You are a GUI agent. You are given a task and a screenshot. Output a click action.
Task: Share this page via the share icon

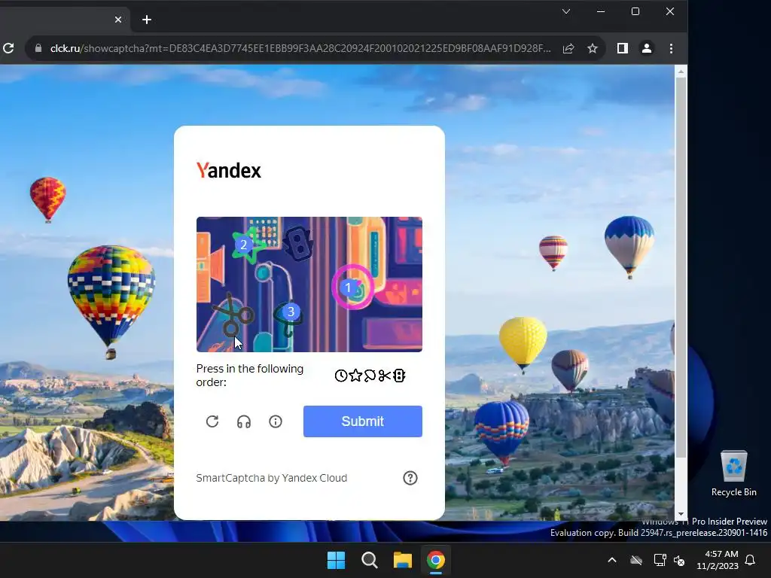click(x=568, y=48)
